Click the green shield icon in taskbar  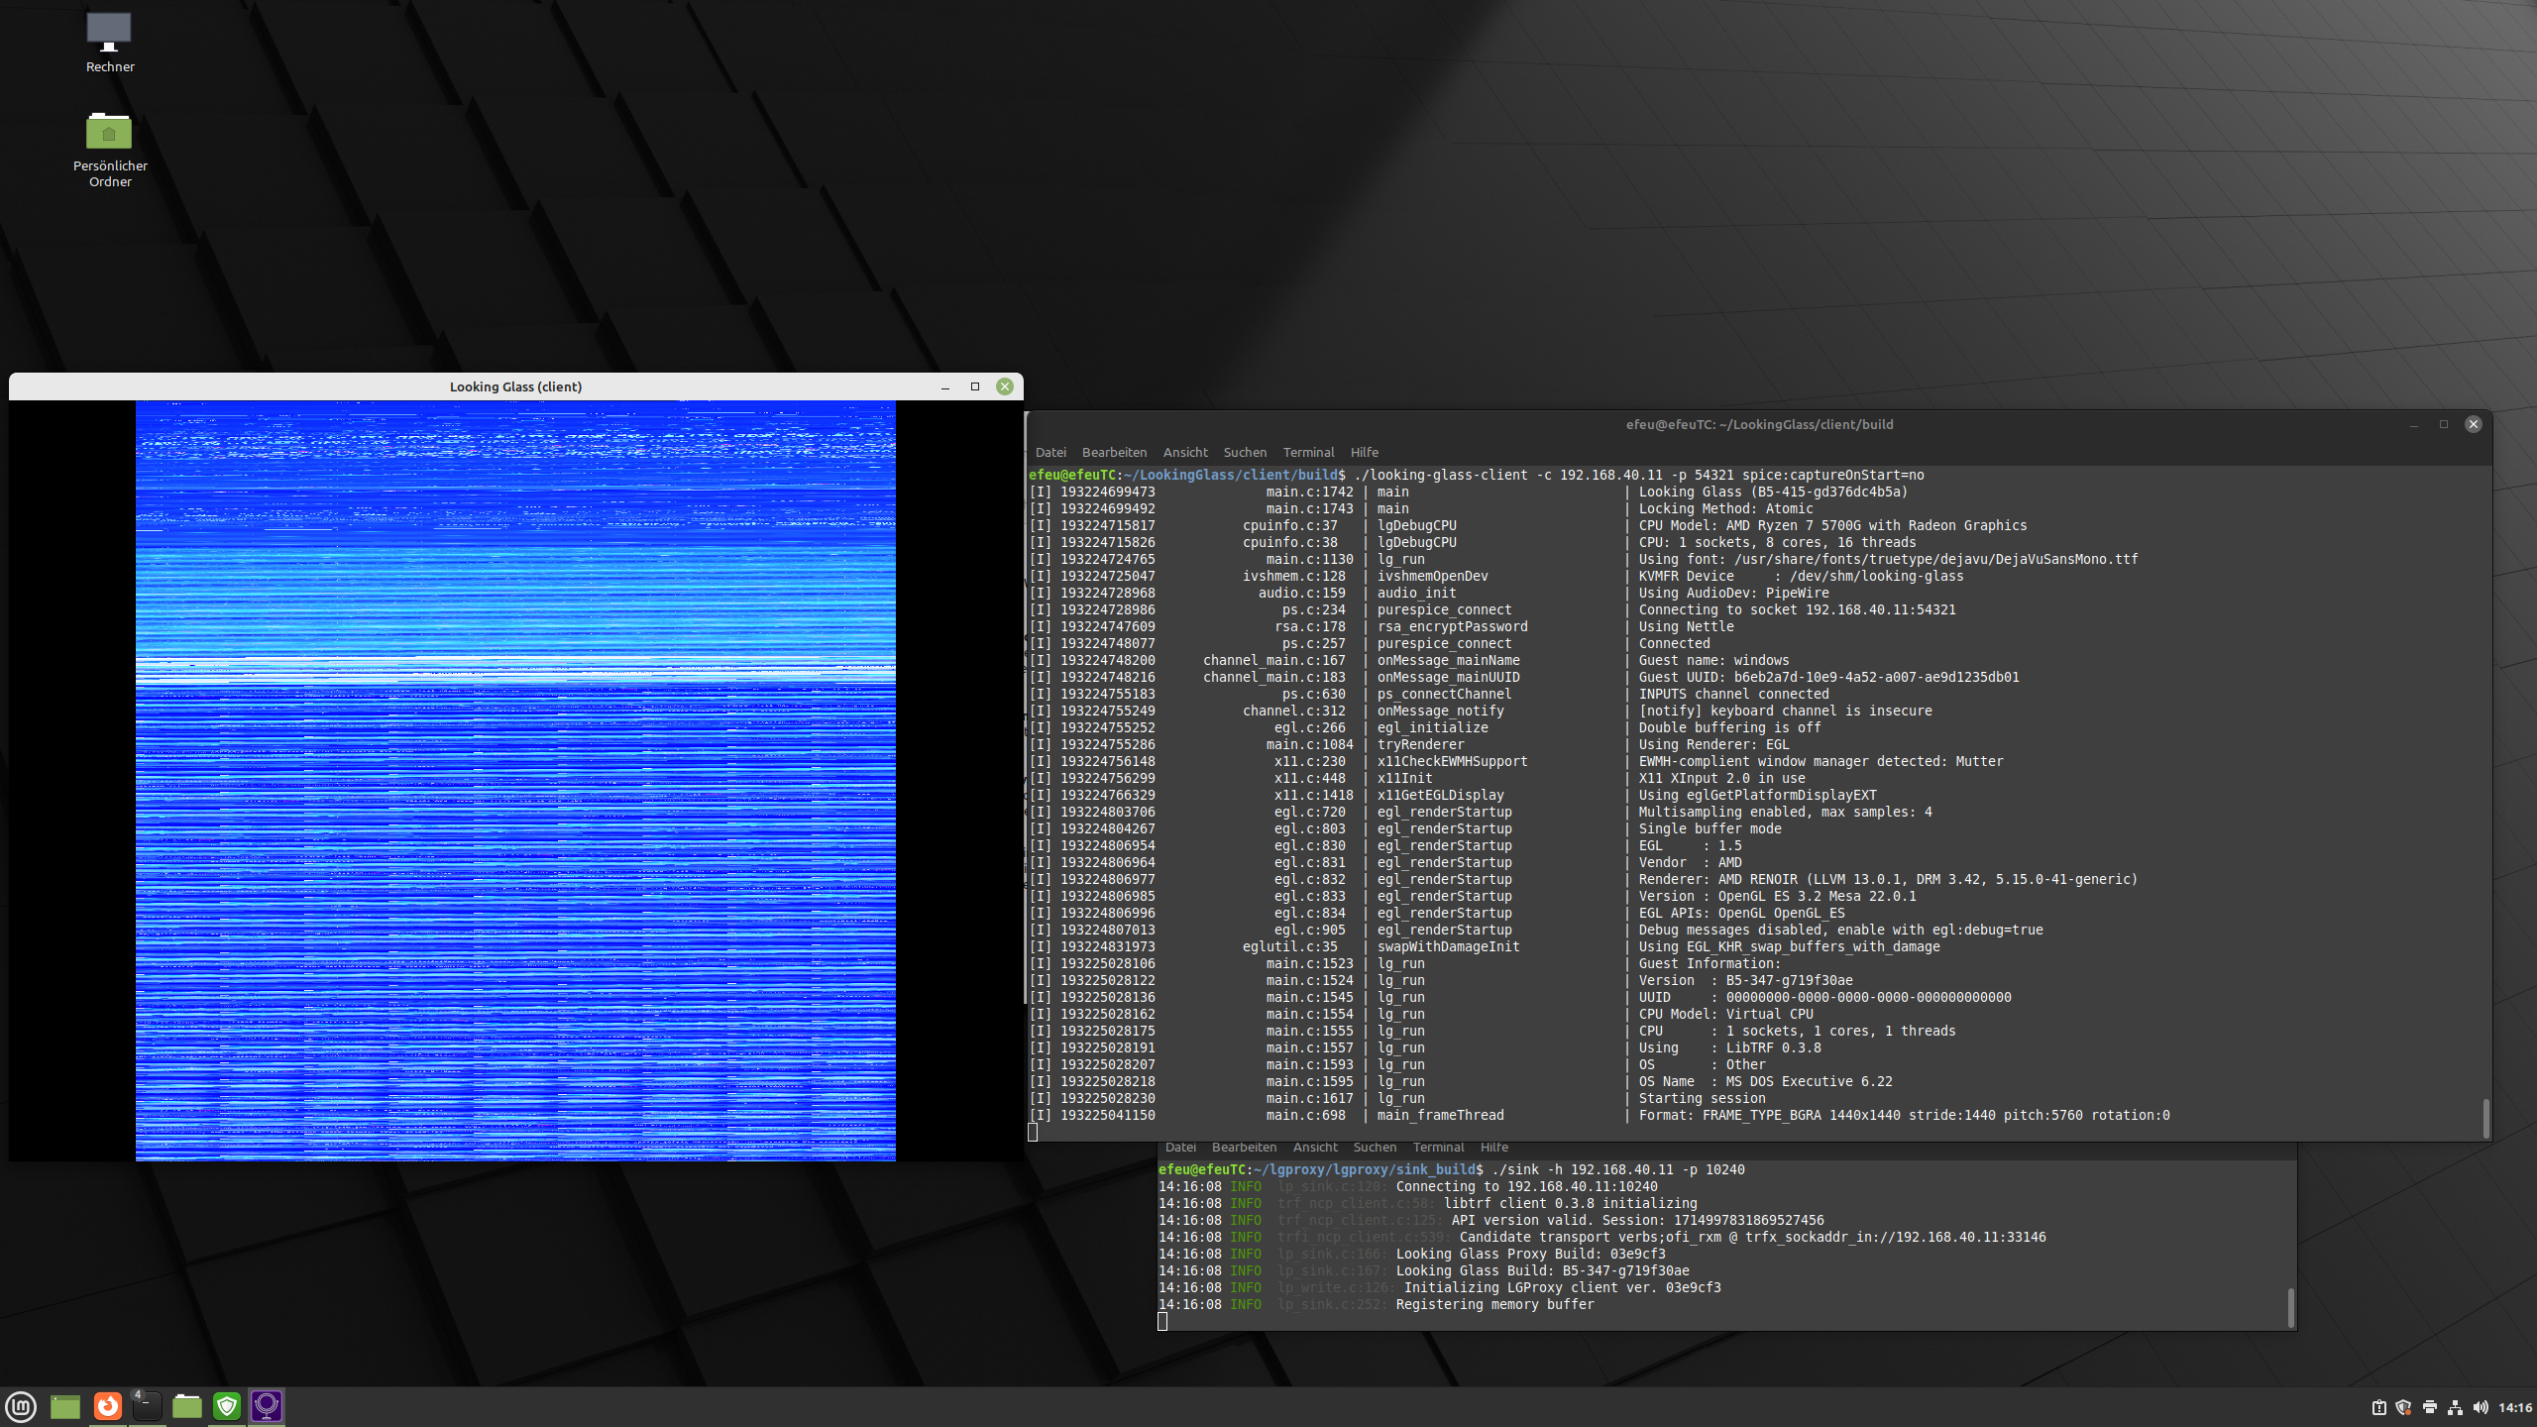click(x=227, y=1406)
